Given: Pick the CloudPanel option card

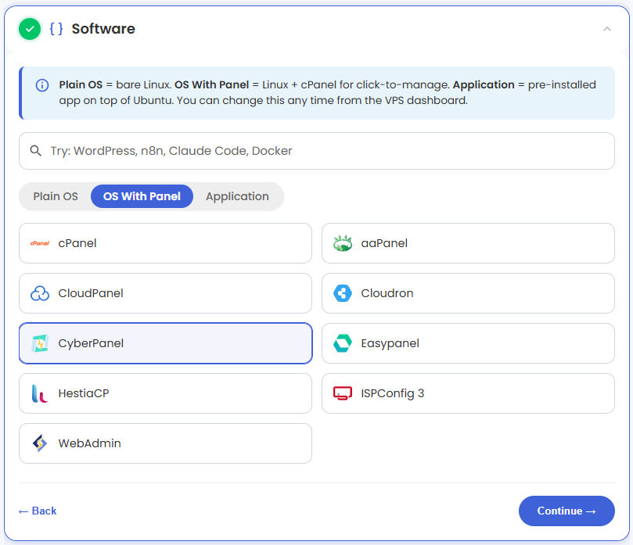Looking at the screenshot, I should [166, 293].
